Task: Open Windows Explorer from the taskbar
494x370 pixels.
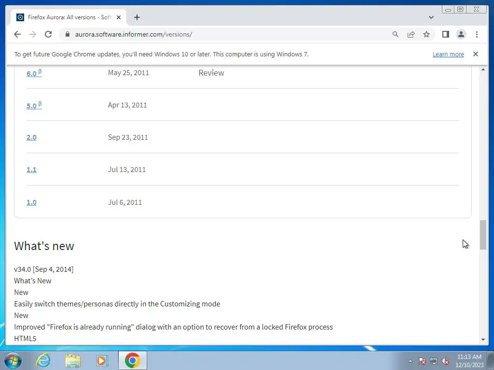Action: 73,360
